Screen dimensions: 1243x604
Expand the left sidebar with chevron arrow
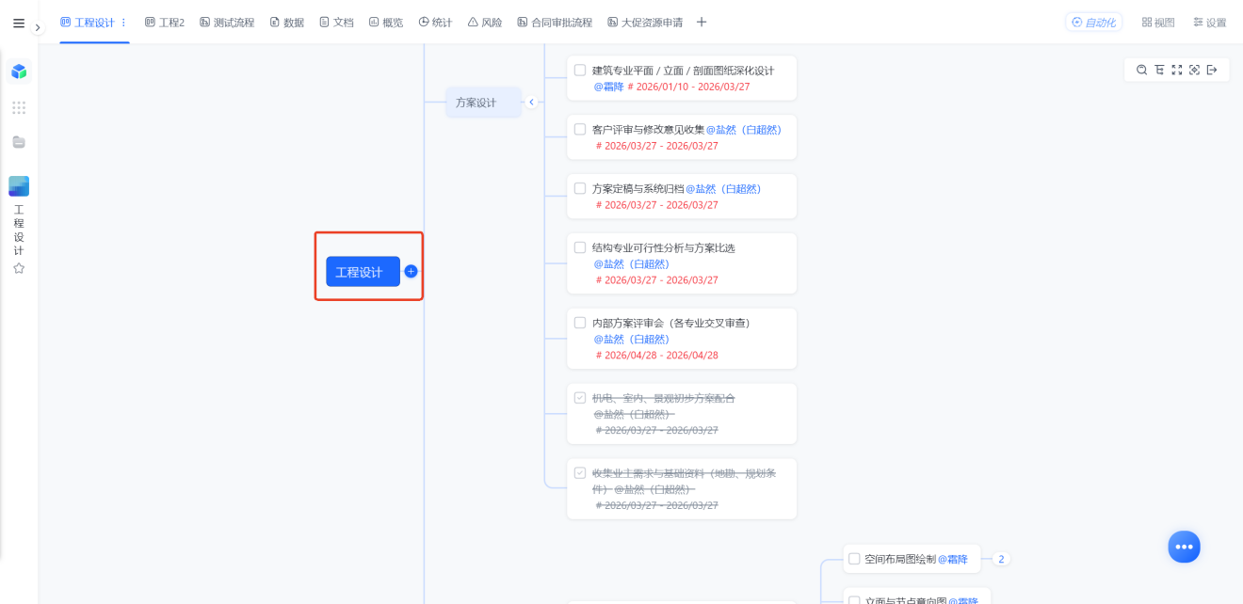38,28
